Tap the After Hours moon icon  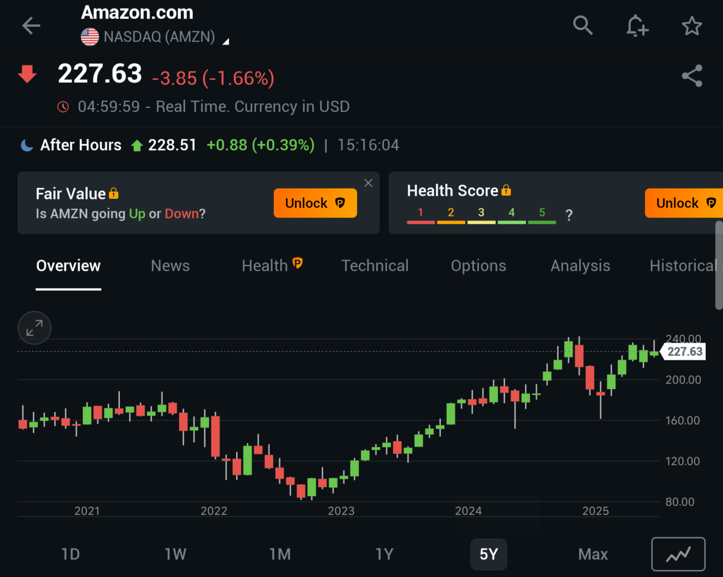pos(27,145)
